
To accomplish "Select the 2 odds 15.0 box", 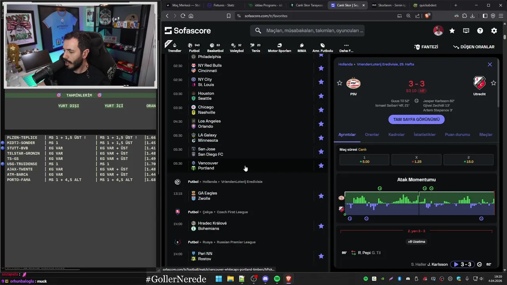I will click(469, 160).
